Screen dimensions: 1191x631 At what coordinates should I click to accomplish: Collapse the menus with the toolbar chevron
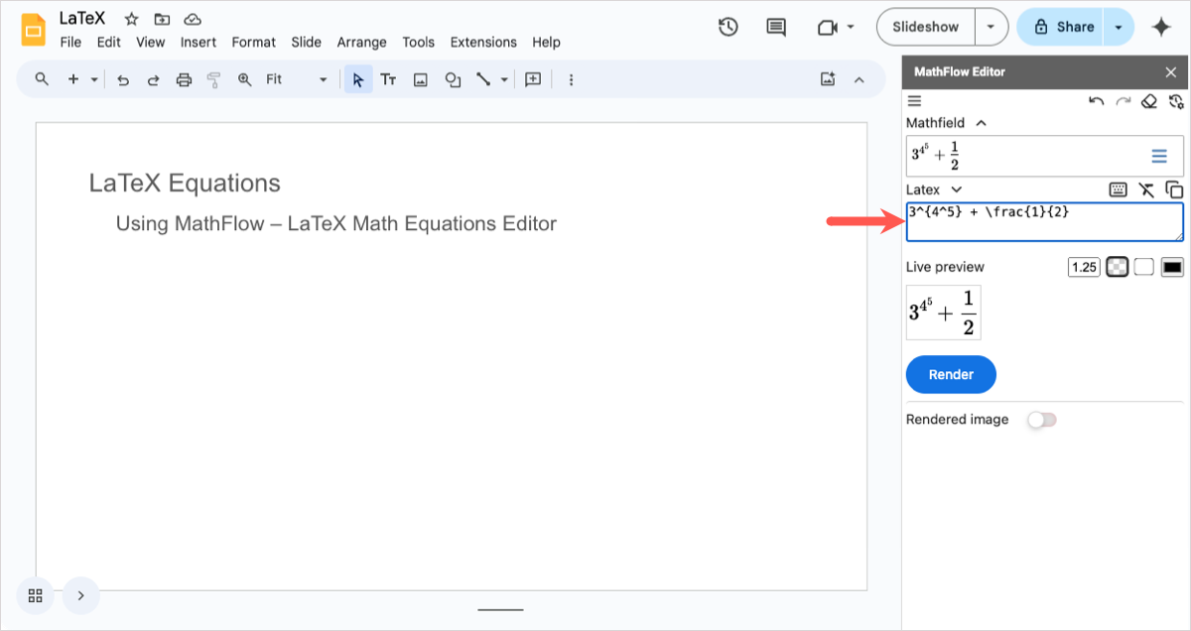point(860,79)
